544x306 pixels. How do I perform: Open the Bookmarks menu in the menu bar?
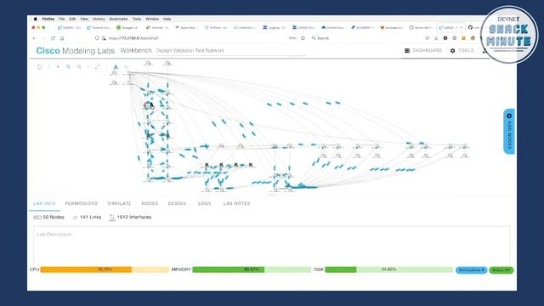118,19
